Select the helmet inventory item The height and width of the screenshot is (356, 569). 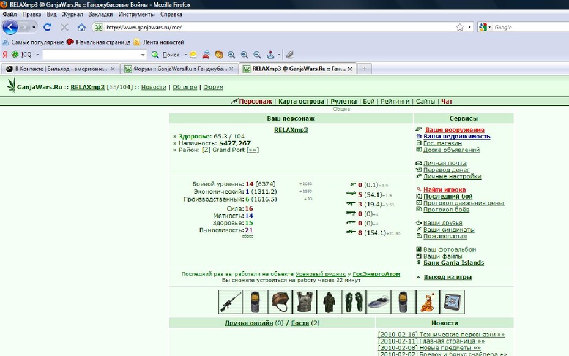280,302
